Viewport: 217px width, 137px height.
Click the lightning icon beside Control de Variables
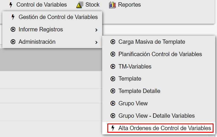pos(11,5)
